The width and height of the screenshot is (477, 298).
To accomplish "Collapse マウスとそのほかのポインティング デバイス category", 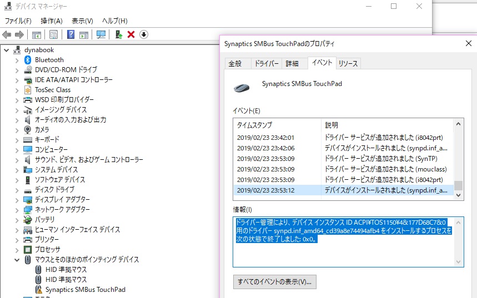I will (x=17, y=260).
